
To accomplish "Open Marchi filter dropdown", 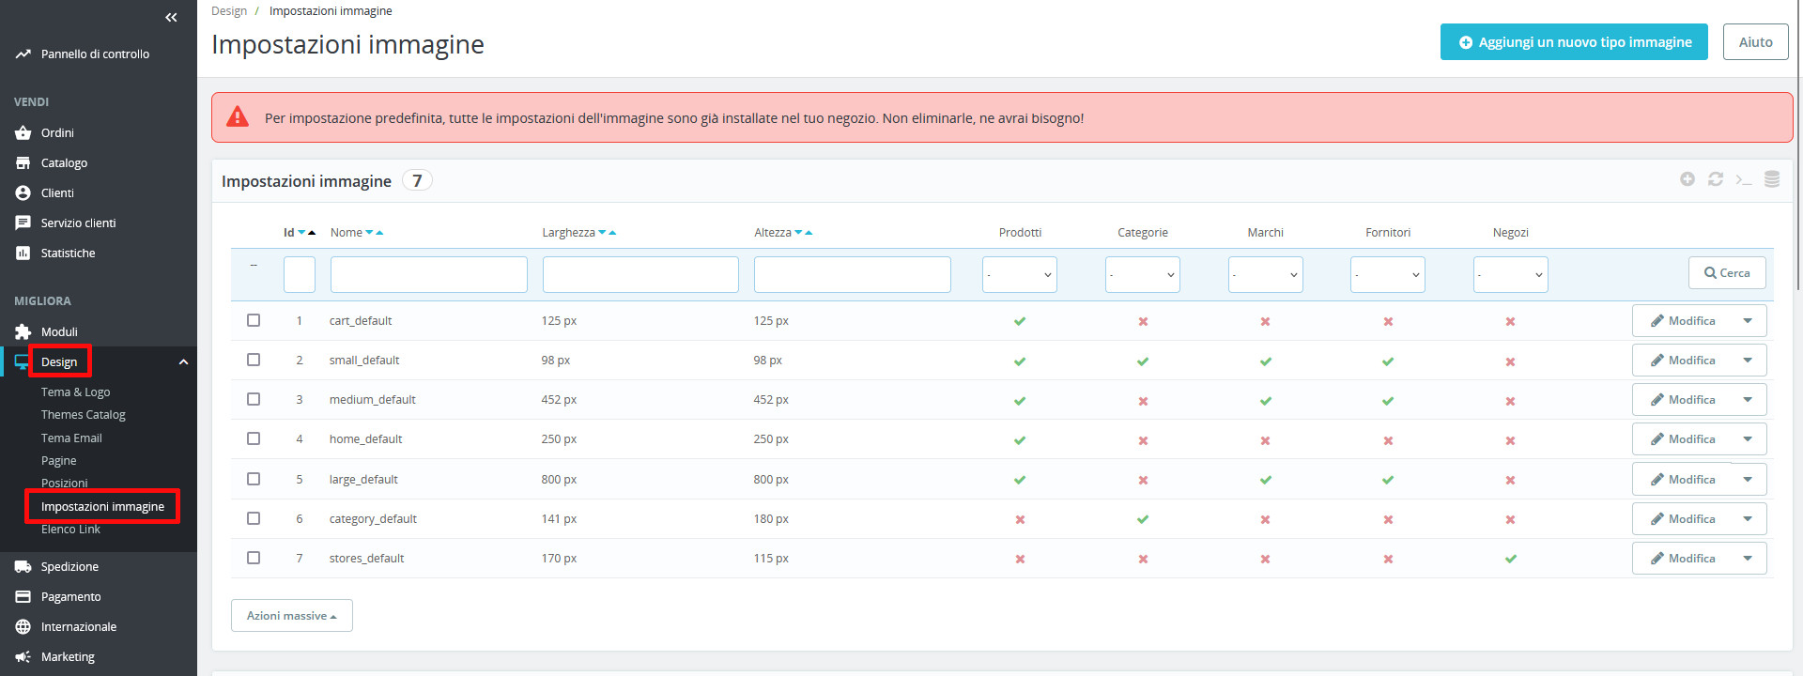I will coord(1266,274).
